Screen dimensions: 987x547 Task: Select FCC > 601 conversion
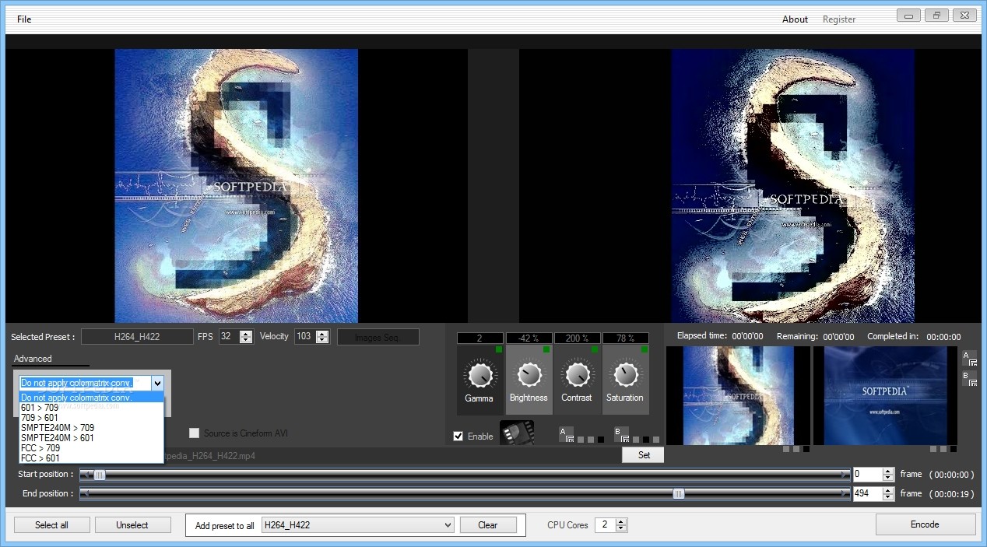point(92,458)
